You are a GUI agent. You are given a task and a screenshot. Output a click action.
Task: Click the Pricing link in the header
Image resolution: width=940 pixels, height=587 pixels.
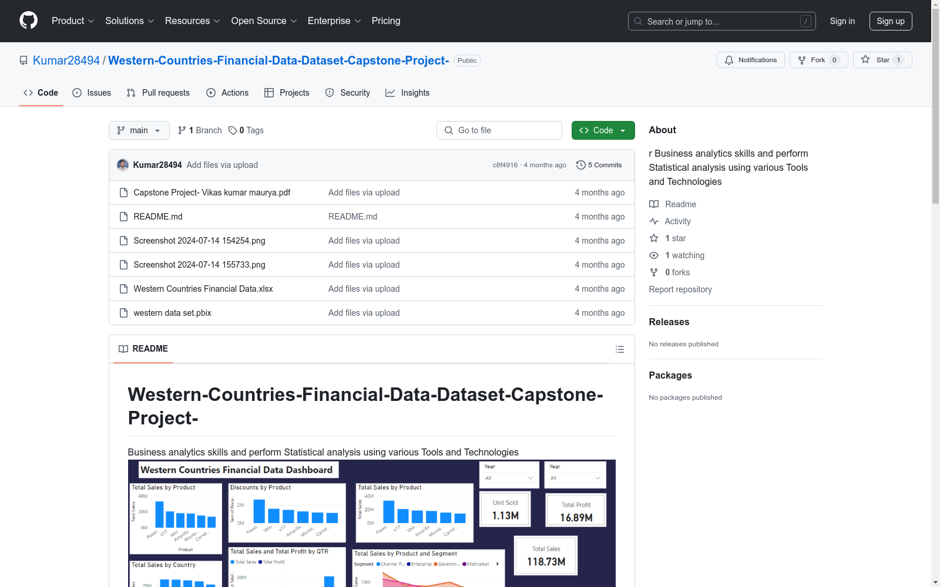coord(386,21)
